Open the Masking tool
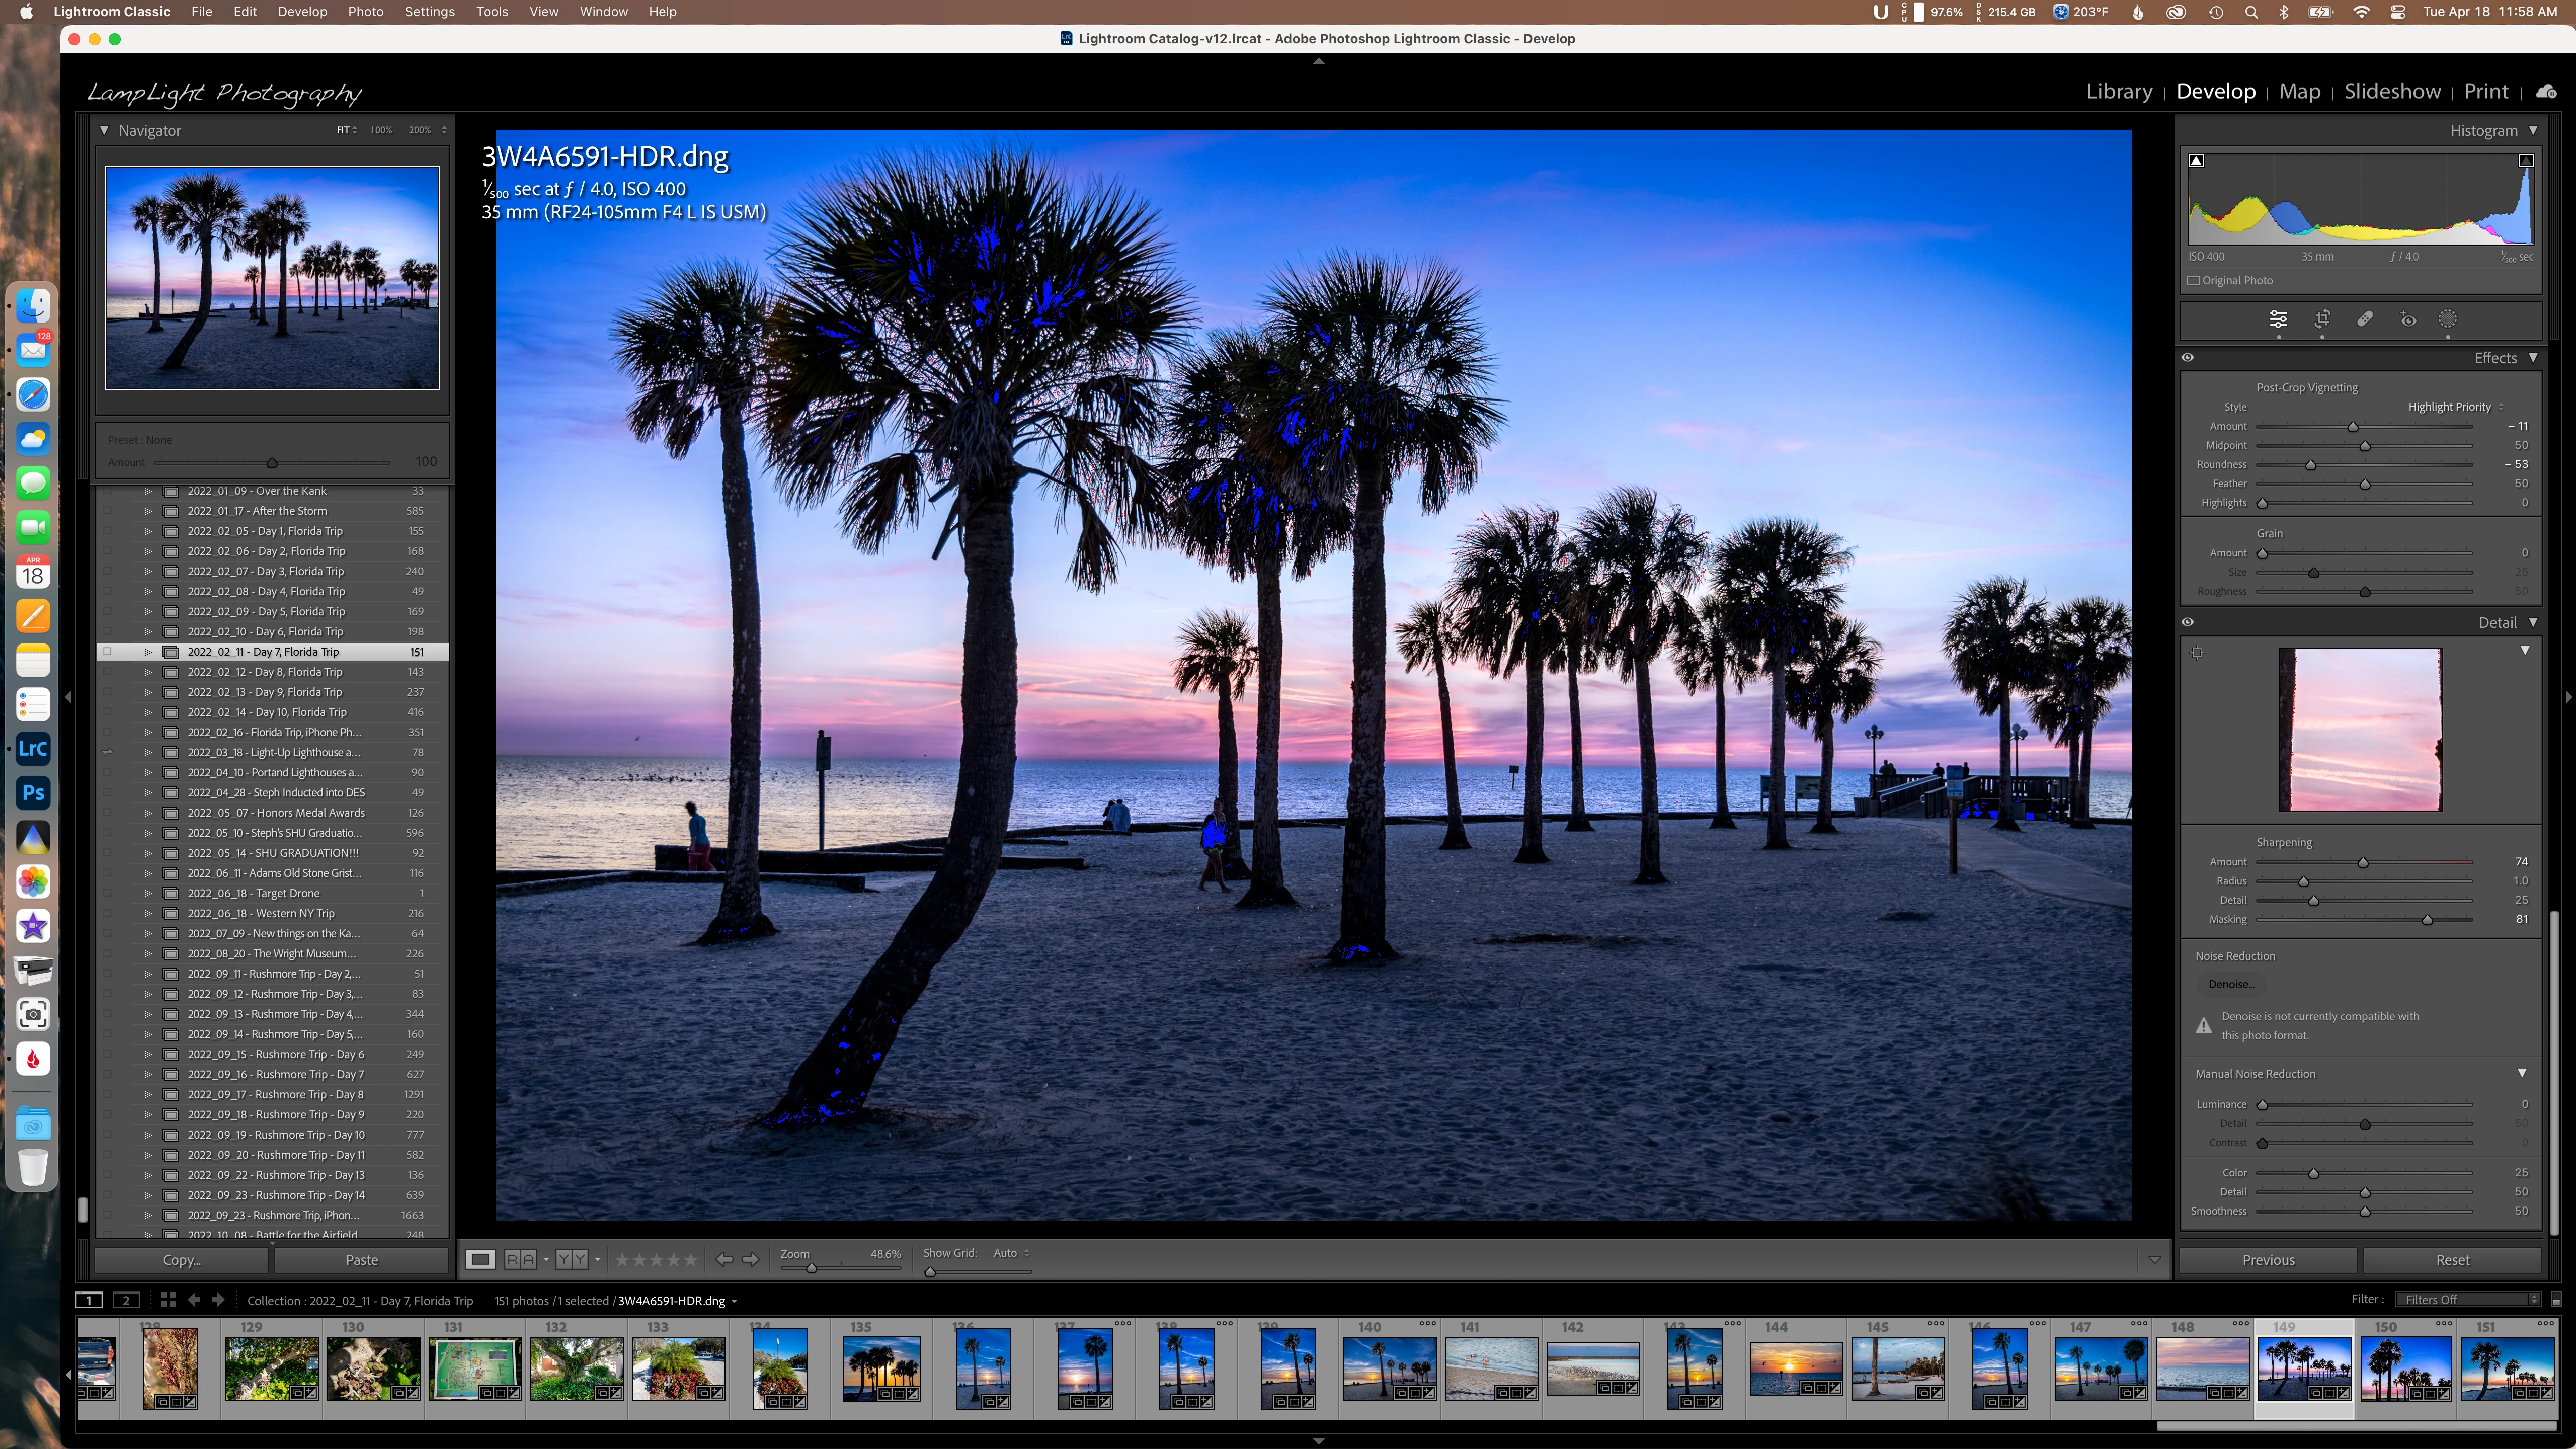Screen dimensions: 2576x1449 click(2447, 319)
